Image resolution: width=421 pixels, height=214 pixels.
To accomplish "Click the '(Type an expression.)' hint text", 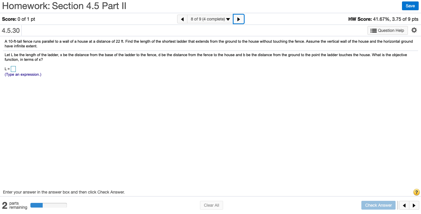I will click(23, 75).
